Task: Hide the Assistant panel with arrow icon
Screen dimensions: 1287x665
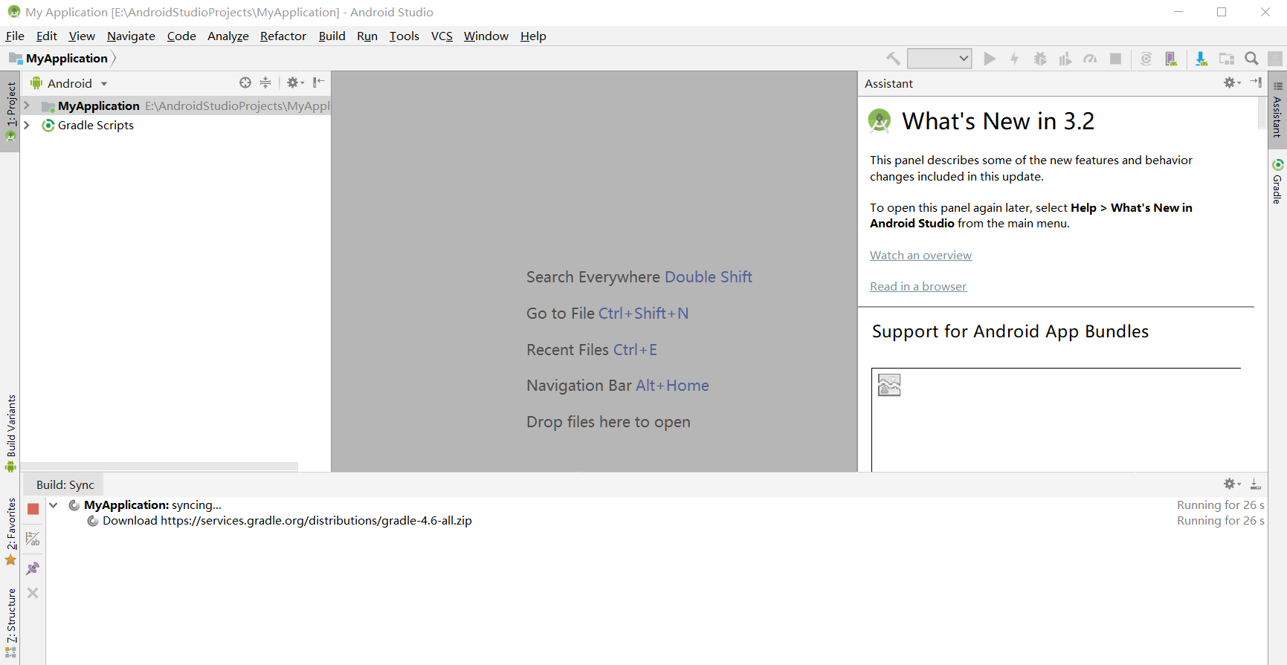Action: (1256, 82)
